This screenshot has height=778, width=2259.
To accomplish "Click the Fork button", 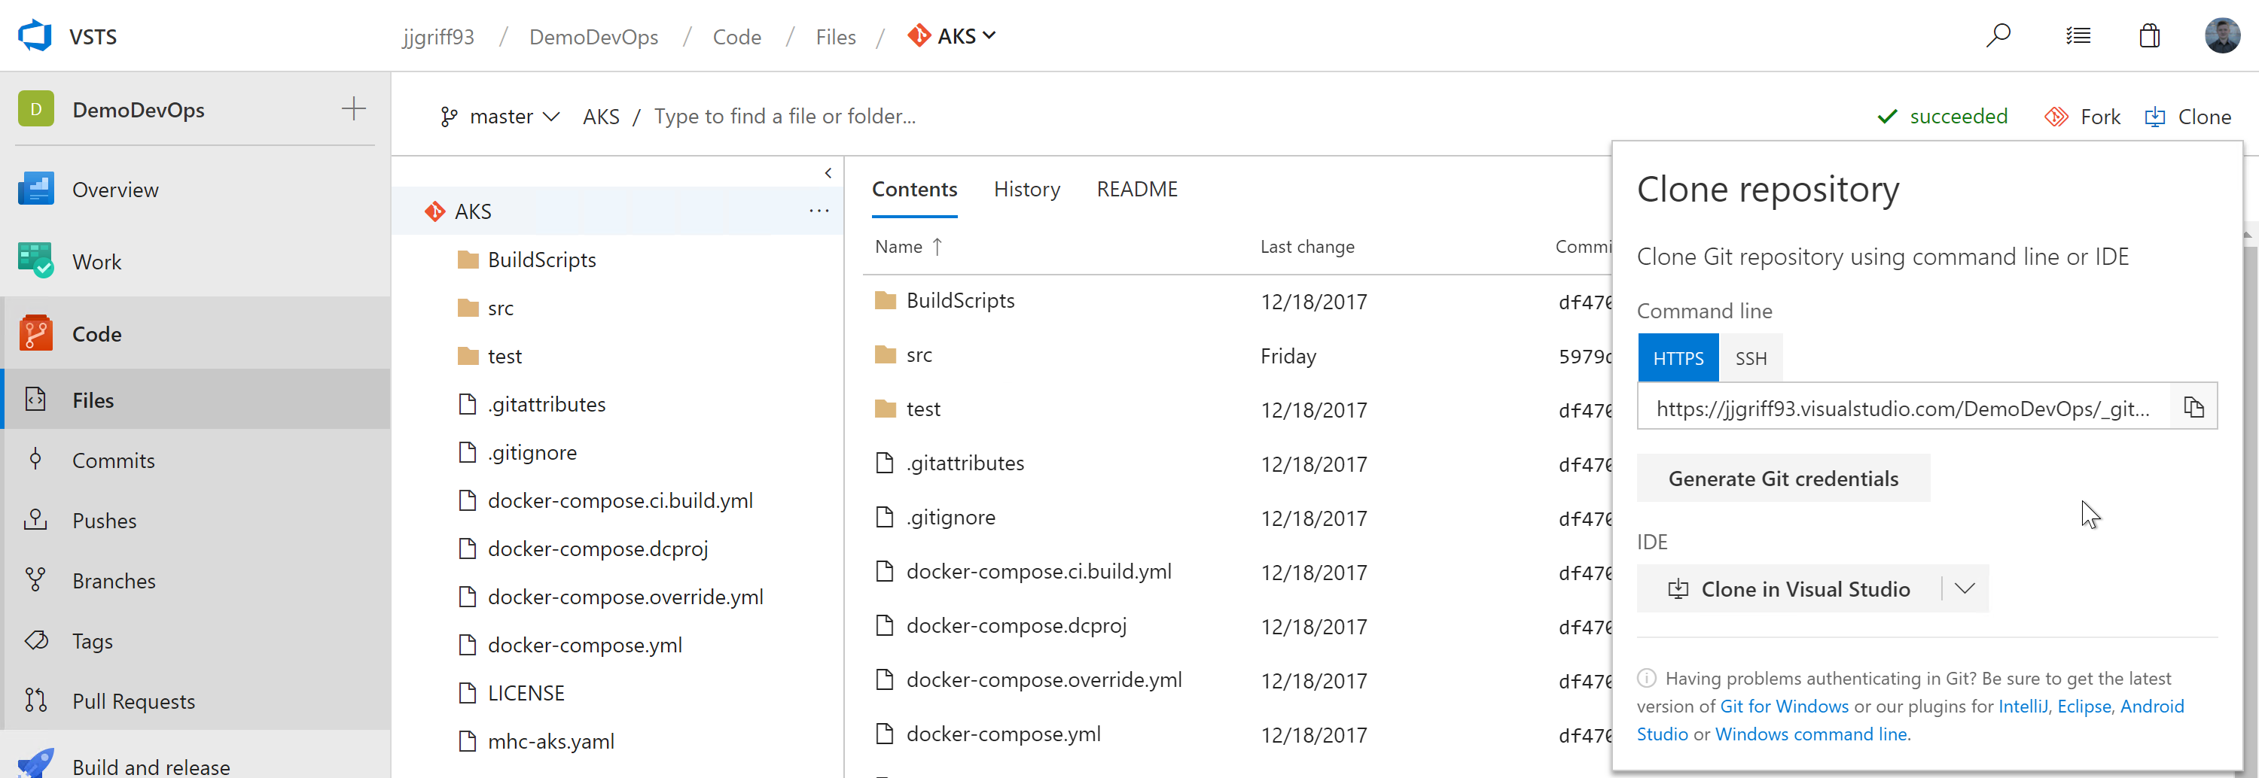I will [x=2082, y=117].
